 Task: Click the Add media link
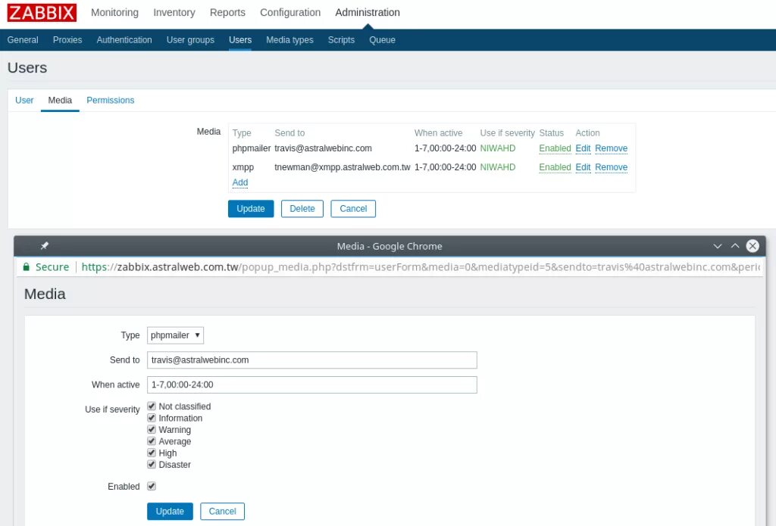tap(240, 182)
